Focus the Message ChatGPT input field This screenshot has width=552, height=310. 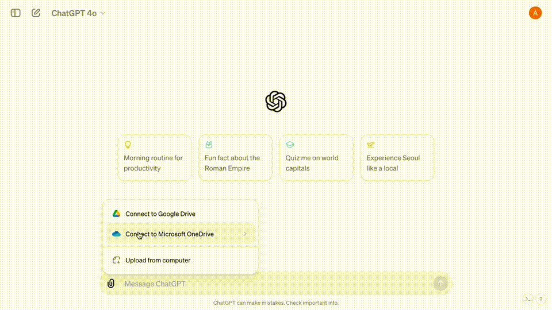coord(276,284)
